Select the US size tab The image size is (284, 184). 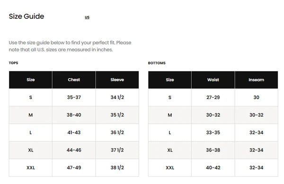(87, 17)
